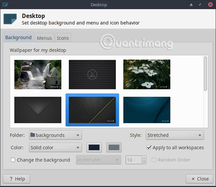Select the white flowers wallpaper
Screen dimensions: 216x187
pos(147,74)
